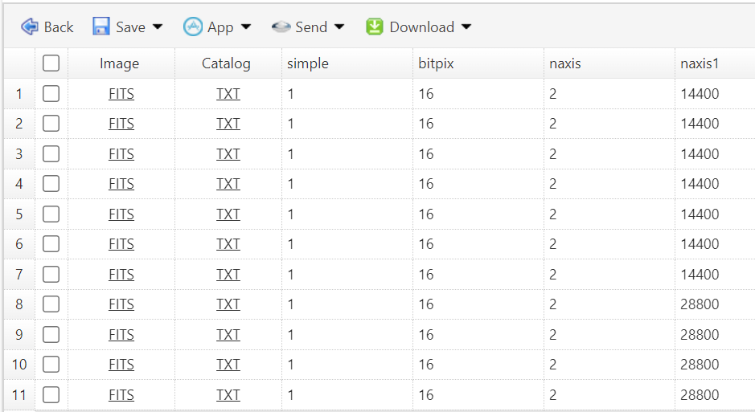Select the checkbox for row 8
This screenshot has width=755, height=412.
pos(51,304)
